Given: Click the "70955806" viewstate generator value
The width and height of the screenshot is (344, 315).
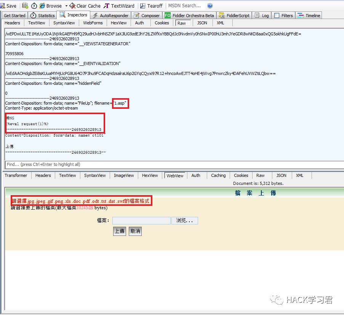Looking at the screenshot, I should tap(14, 54).
